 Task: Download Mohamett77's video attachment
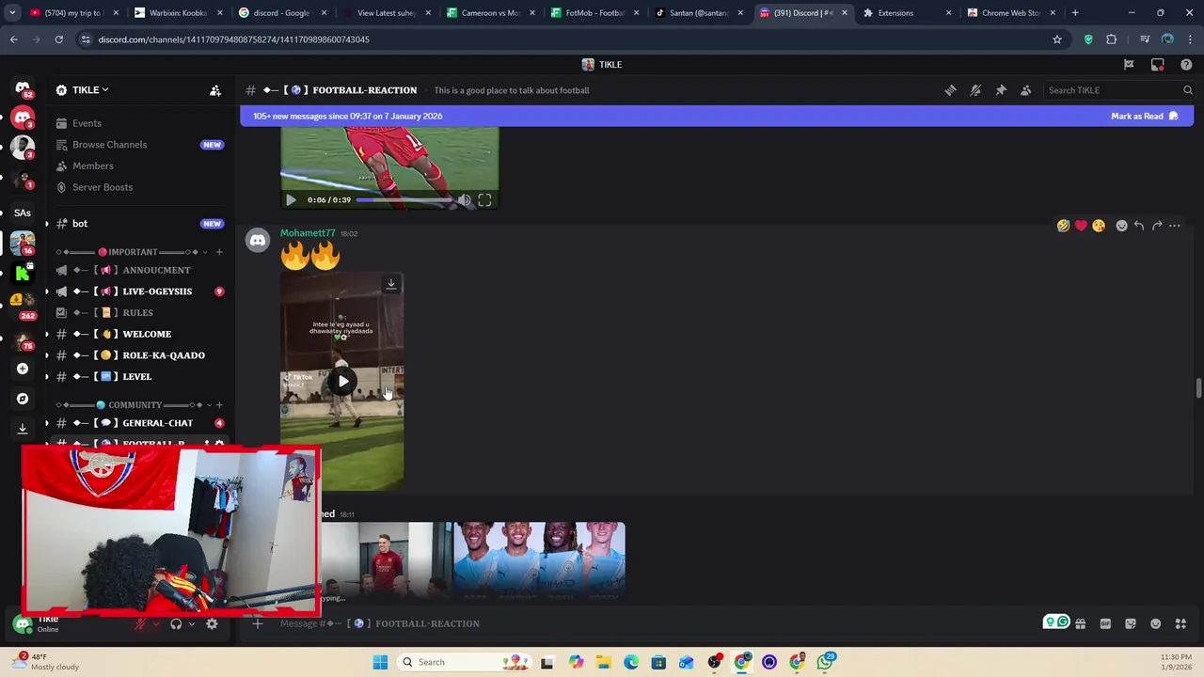[391, 284]
